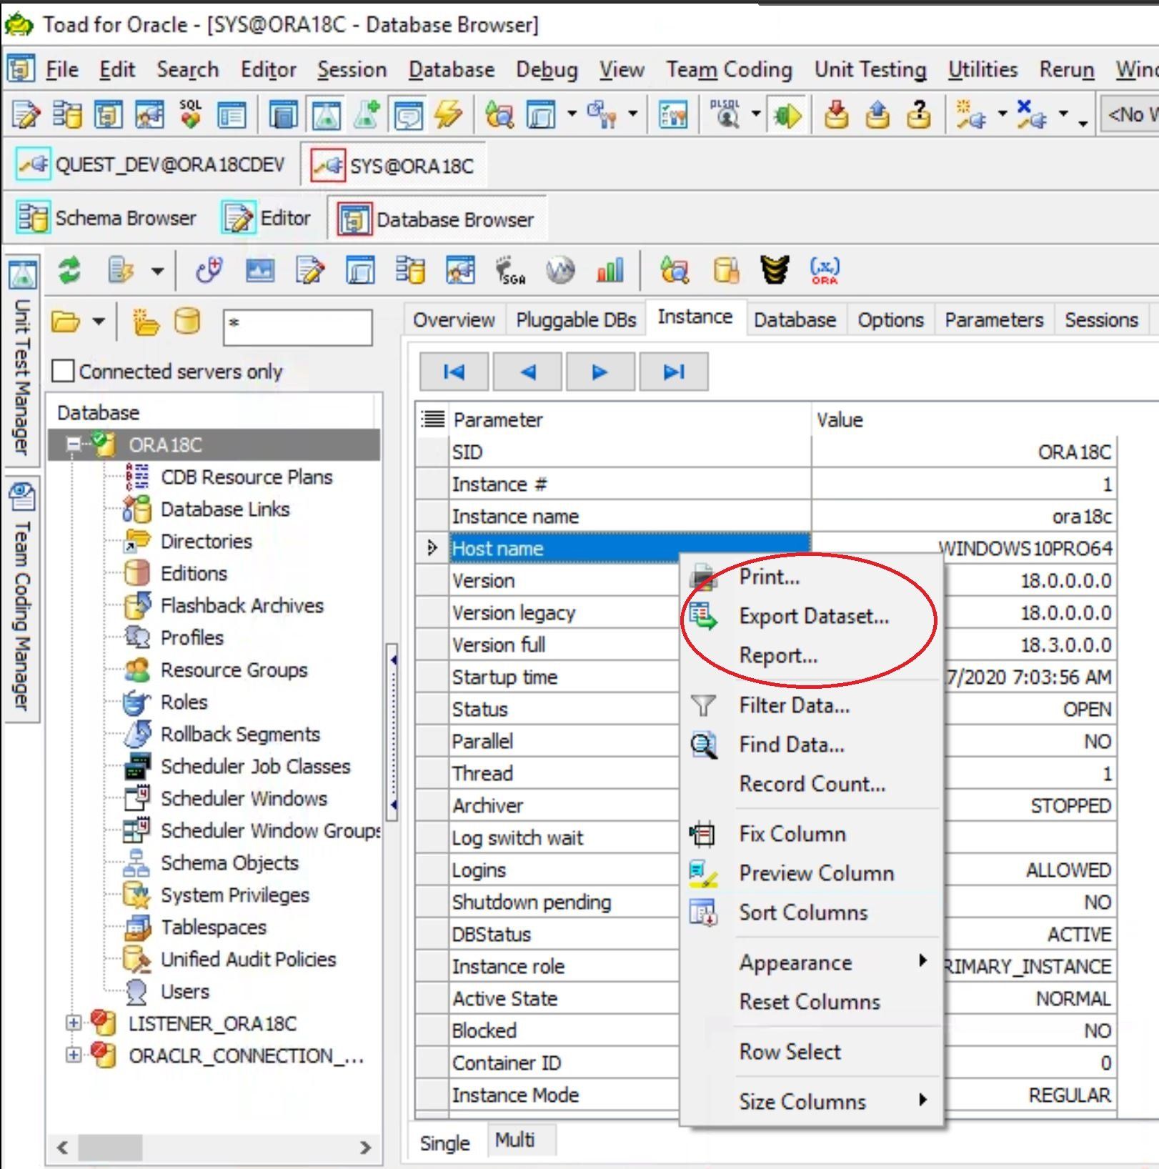
Task: Click the first editor icon in main toolbar
Action: (26, 114)
